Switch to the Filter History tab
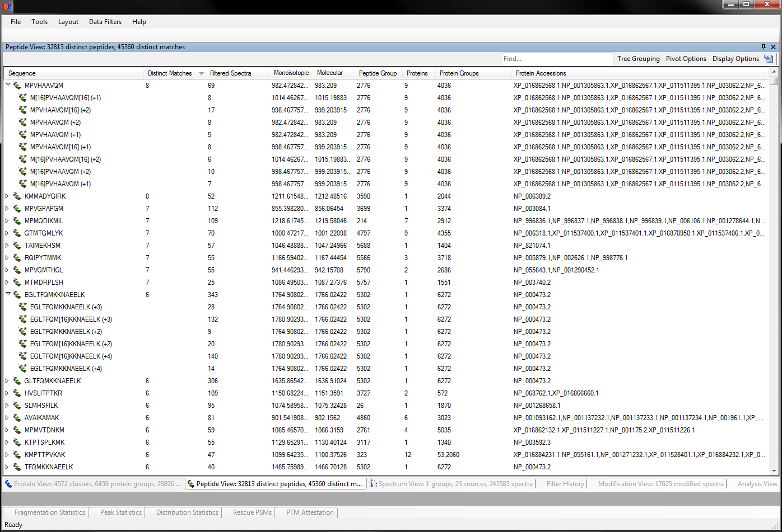Image resolution: width=782 pixels, height=532 pixels. (565, 484)
